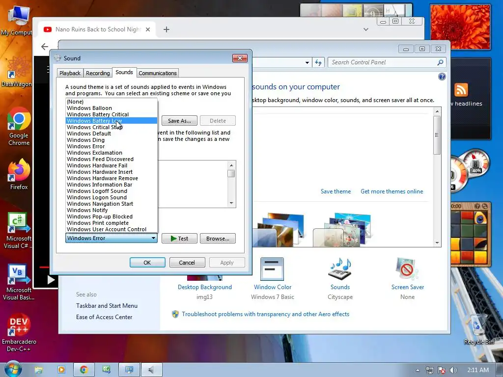Select the Sounds tab
The width and height of the screenshot is (503, 377).
tap(124, 73)
